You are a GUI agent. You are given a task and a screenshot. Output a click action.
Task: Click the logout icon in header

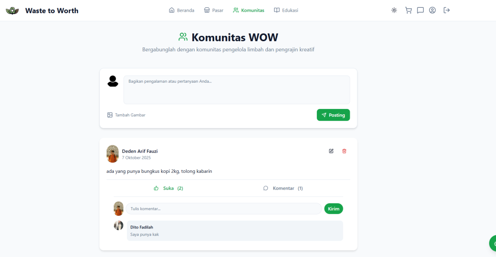pyautogui.click(x=447, y=10)
